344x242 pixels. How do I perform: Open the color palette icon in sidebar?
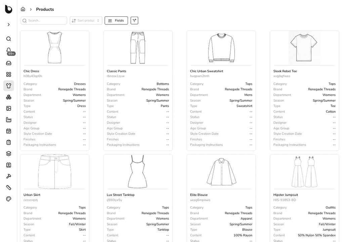click(x=8, y=199)
